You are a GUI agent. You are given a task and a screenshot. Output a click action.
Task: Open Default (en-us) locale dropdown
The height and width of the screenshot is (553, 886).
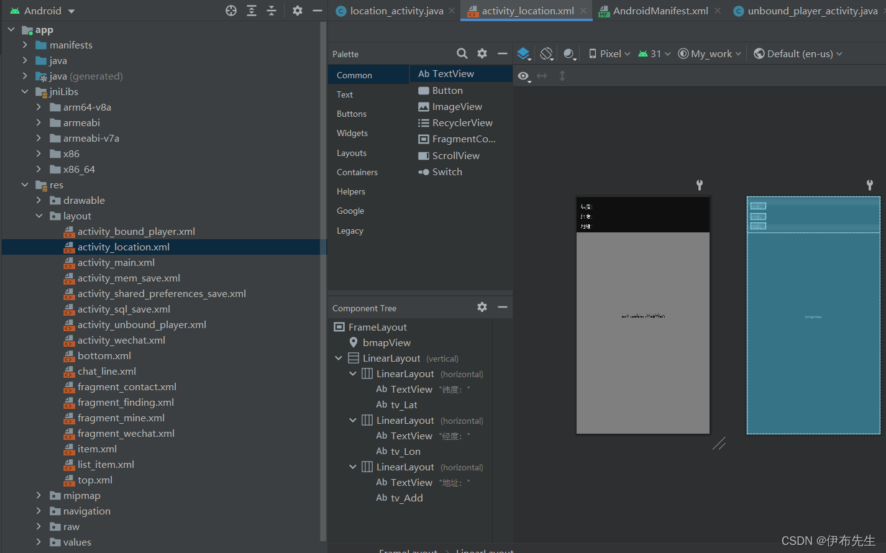(798, 54)
